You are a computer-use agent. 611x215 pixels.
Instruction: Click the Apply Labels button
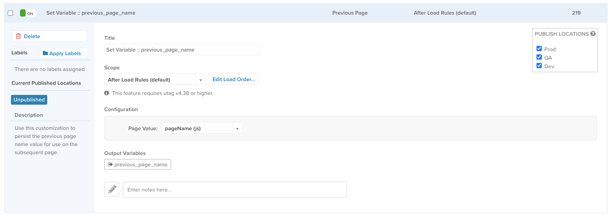coord(64,53)
